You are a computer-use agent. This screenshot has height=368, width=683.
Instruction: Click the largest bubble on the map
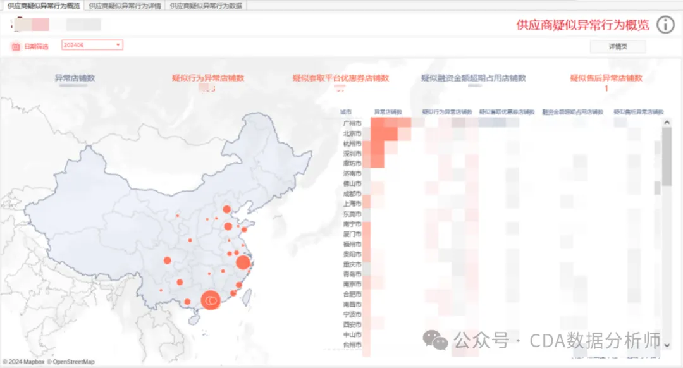coord(211,300)
